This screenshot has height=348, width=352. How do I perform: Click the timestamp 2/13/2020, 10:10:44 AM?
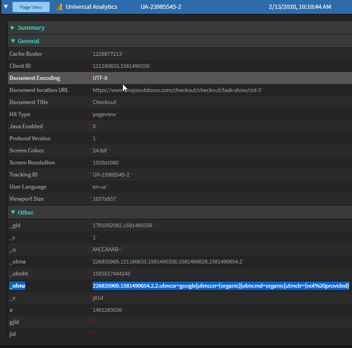coord(300,7)
